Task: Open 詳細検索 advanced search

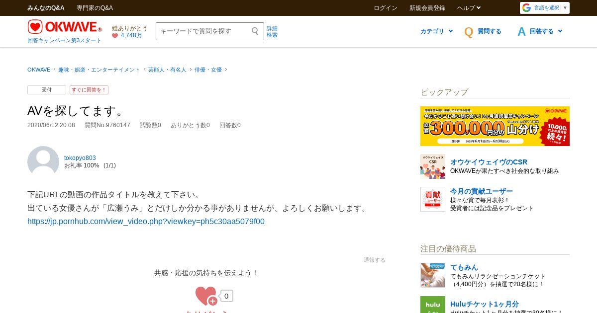Action: 272,32
